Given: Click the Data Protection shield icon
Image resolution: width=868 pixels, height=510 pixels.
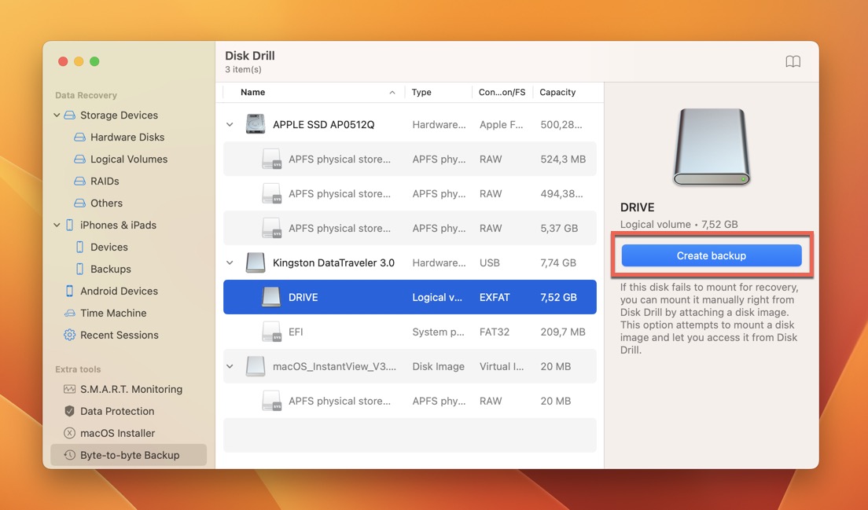Looking at the screenshot, I should 69,411.
